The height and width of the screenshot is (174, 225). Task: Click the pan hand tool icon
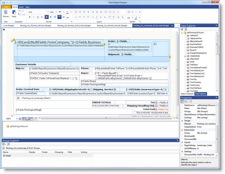click(x=36, y=119)
